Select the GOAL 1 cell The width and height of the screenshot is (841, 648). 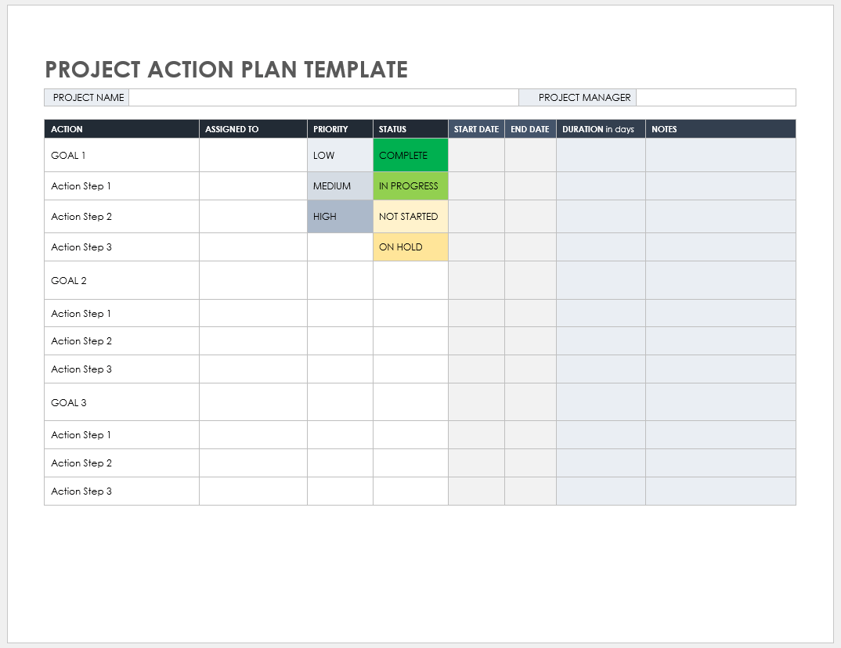pos(121,156)
